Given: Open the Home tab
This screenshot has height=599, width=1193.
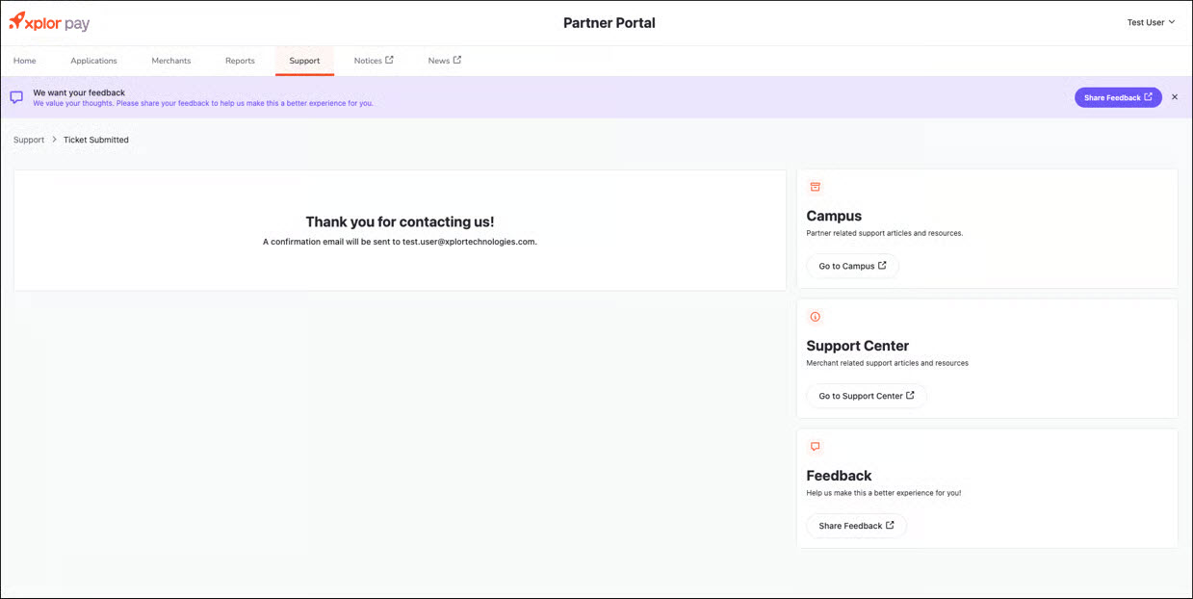Looking at the screenshot, I should (25, 61).
